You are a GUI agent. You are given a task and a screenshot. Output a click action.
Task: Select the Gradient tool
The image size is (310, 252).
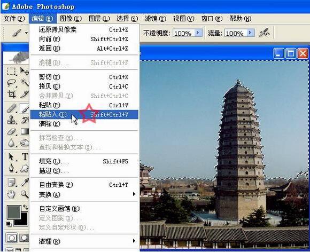[x=25, y=131]
